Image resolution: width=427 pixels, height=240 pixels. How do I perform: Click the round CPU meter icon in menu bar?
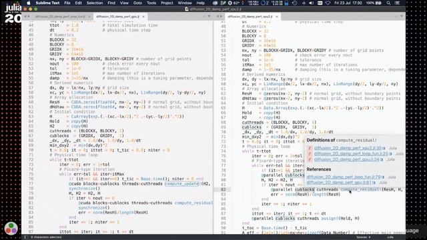[263, 3]
